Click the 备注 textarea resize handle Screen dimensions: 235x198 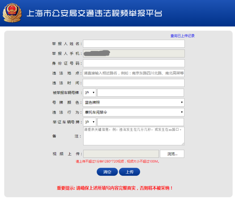(x=183, y=144)
